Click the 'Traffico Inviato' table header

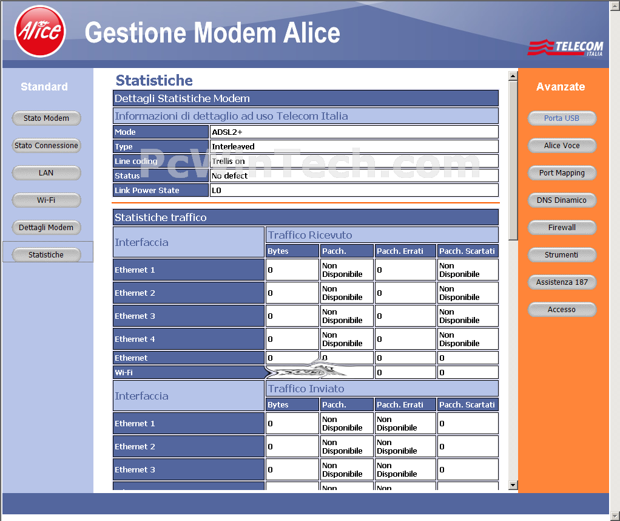(382, 389)
